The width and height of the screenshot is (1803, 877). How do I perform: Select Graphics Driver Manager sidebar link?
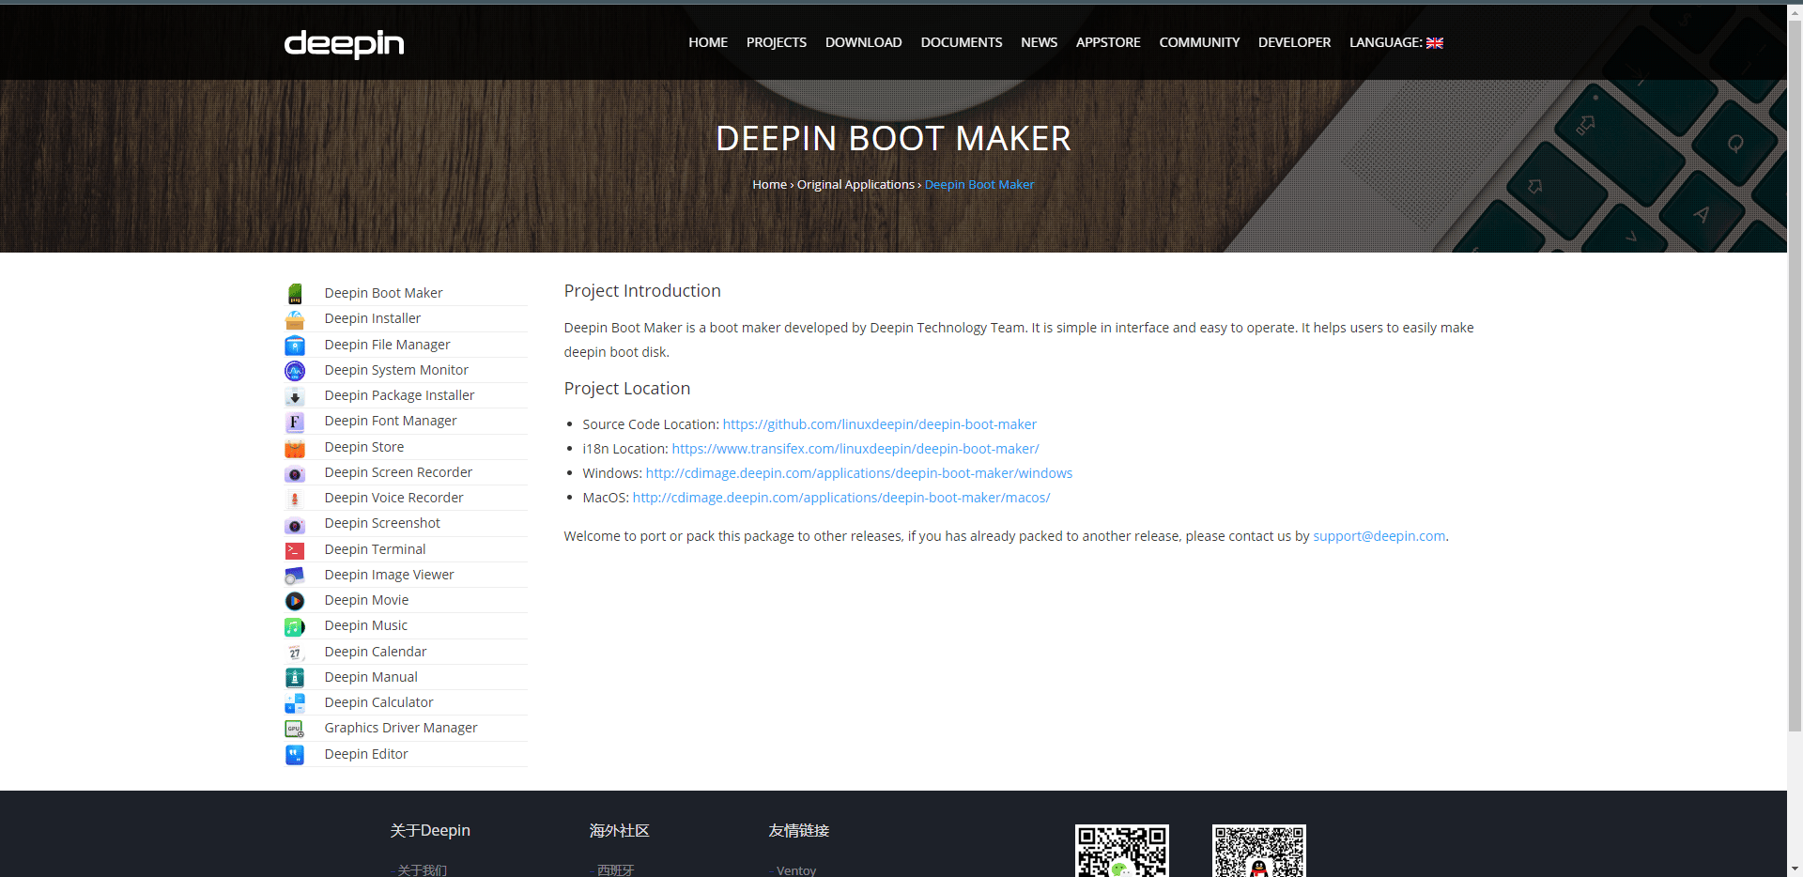401,728
